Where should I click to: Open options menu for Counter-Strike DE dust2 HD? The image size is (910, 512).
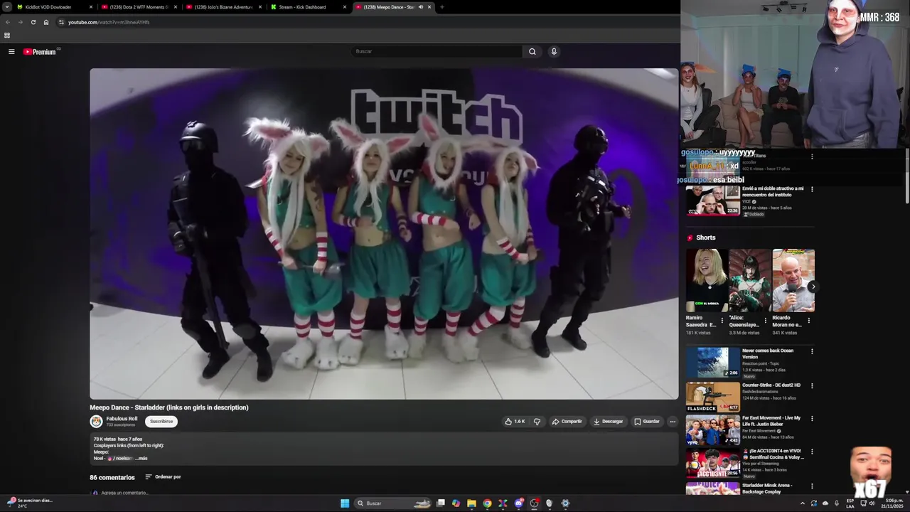812,386
